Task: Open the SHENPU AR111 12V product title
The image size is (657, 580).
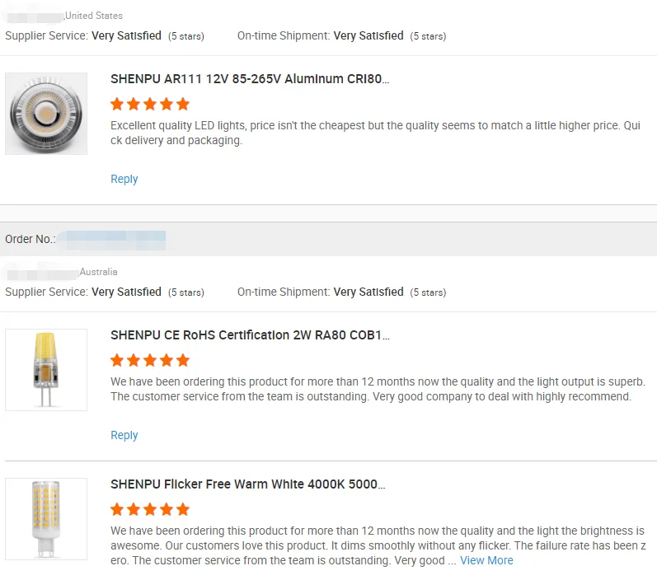Action: [250, 79]
